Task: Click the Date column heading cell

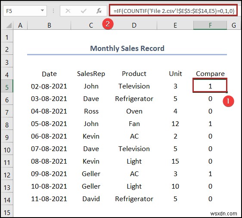Action: [49, 74]
